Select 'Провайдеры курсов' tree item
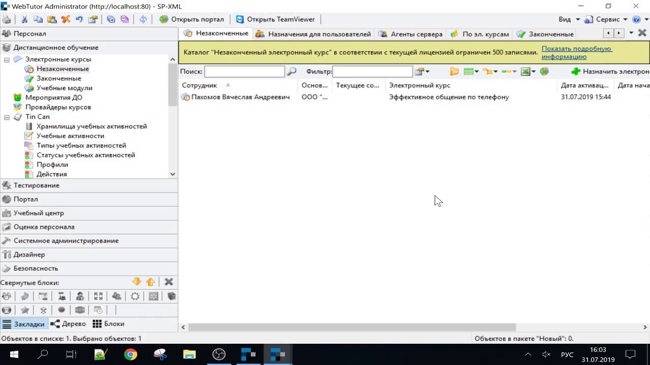 [x=58, y=107]
